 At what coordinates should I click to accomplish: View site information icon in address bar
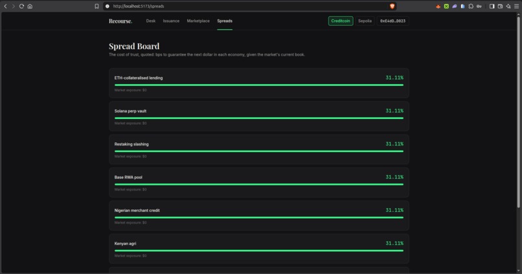click(x=108, y=6)
